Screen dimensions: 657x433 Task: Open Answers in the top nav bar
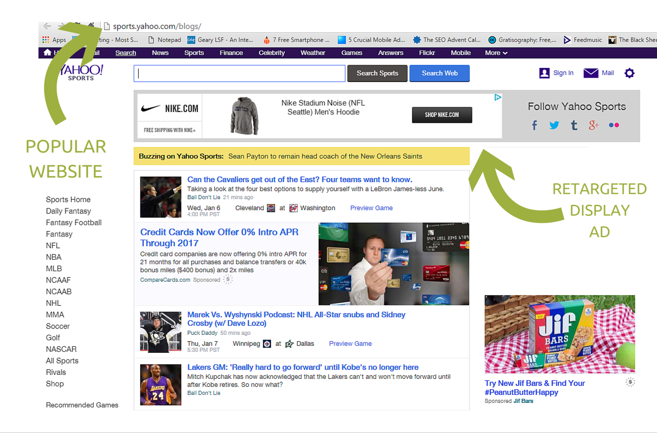(390, 53)
